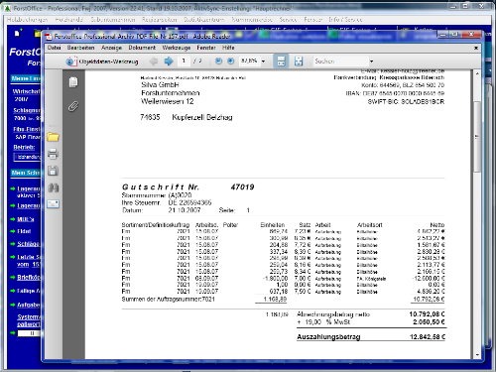Open the Dokument menu
Image resolution: width=496 pixels, height=372 pixels.
point(142,48)
